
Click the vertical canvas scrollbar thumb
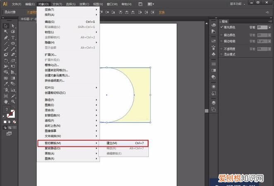point(206,111)
